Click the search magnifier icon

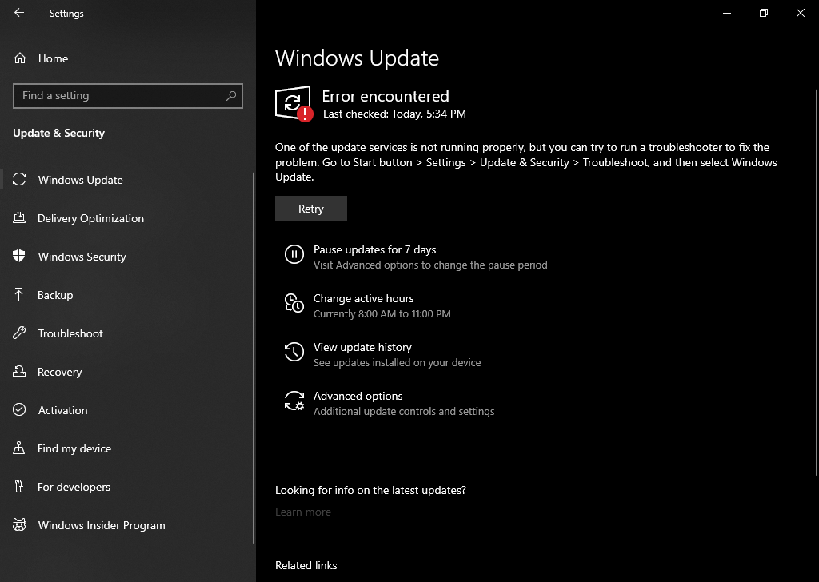(x=231, y=95)
